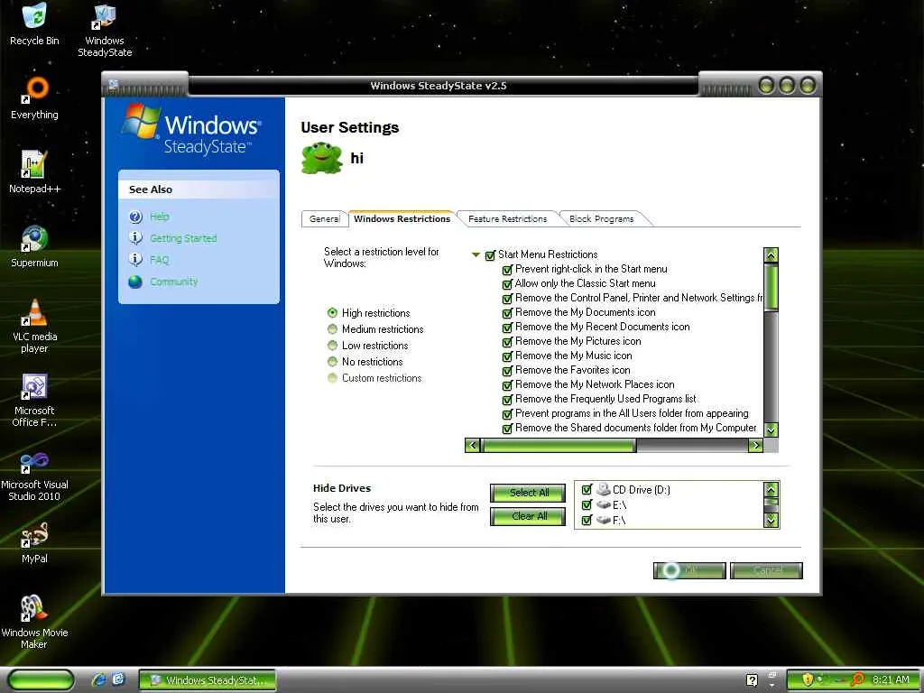The height and width of the screenshot is (693, 924).
Task: Click Hide Drives list scroll up arrow
Action: (x=771, y=489)
